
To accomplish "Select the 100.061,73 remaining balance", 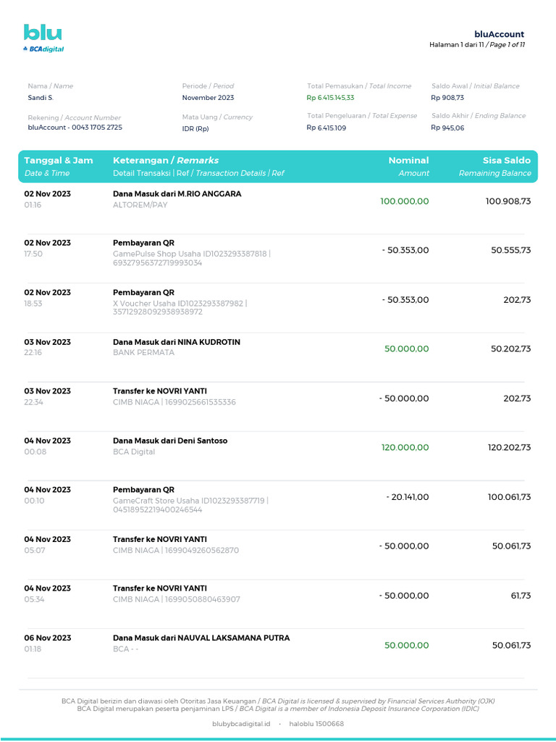I will [x=509, y=497].
